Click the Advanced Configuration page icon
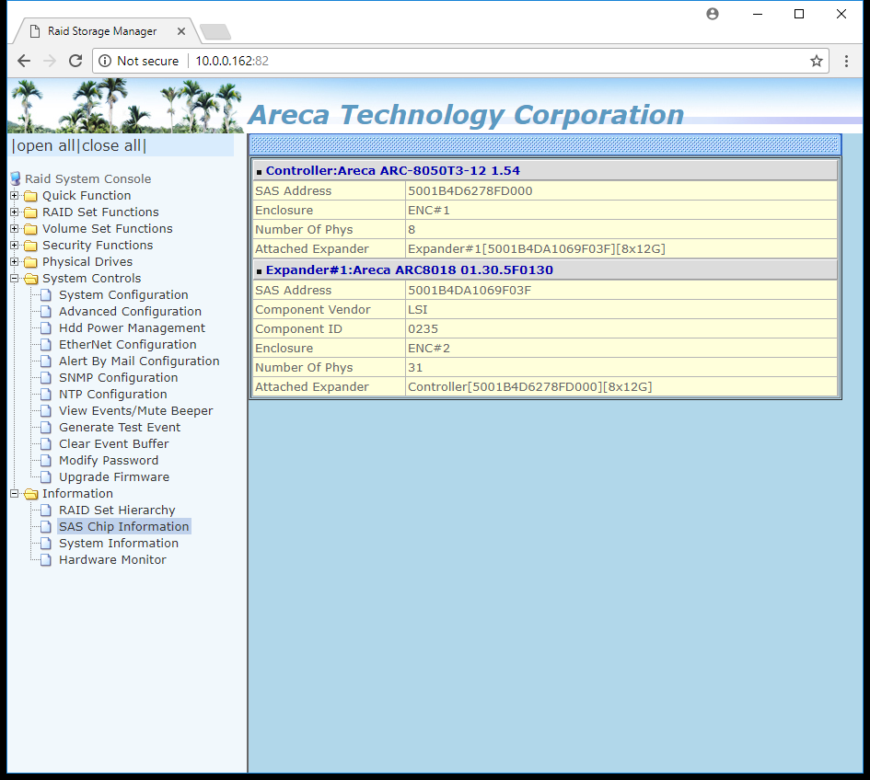The image size is (870, 780). pyautogui.click(x=46, y=312)
